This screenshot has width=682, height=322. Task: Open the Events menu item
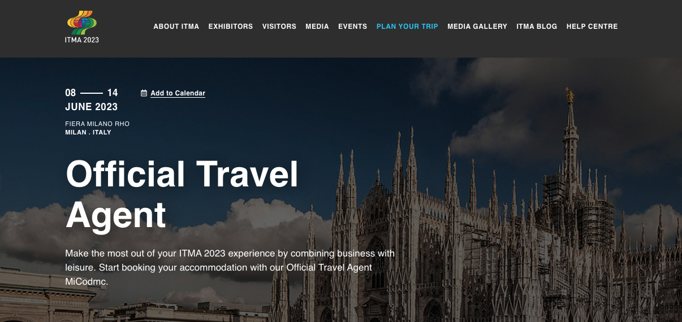point(353,27)
